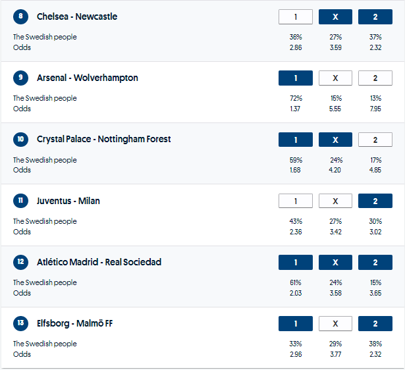Open the Arsenal - Wolverhampton match title
The image size is (405, 370).
(x=88, y=78)
